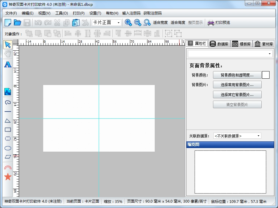Open the 卡片正面 page side dropdown

point(107,23)
